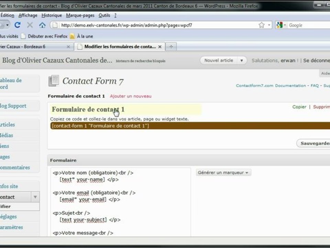330x248 pixels.
Task: Open the ? help menu
Action: pos(115,15)
